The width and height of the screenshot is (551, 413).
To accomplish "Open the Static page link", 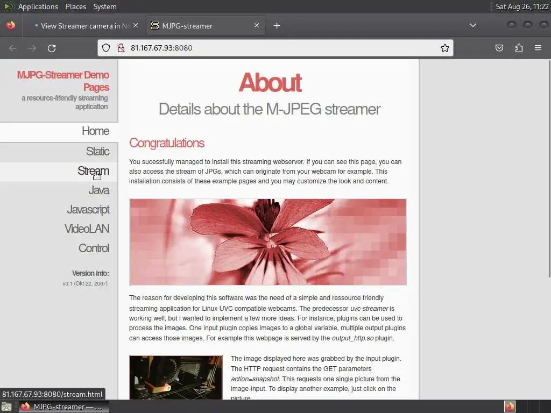I will pos(98,151).
